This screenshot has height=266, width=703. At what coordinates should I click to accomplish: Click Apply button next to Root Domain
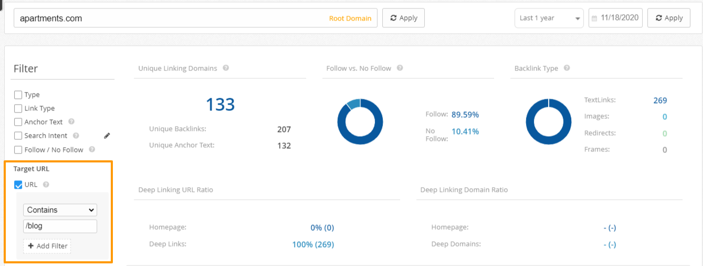403,18
